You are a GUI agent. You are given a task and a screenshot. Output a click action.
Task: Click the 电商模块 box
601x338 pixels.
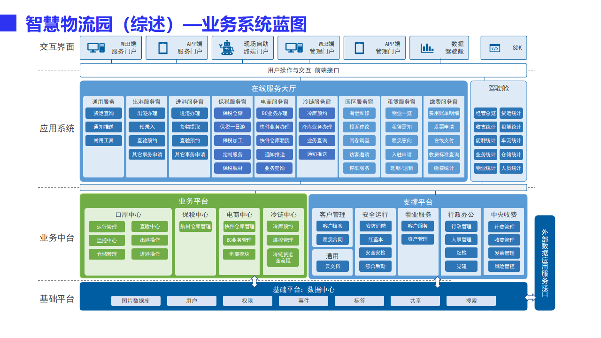[x=239, y=254]
